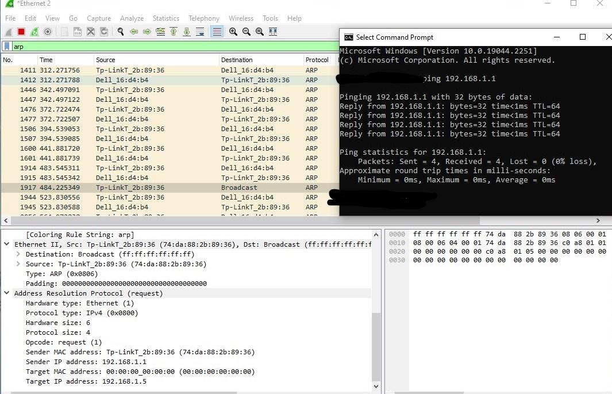Jump to the first packet icon

click(x=174, y=32)
